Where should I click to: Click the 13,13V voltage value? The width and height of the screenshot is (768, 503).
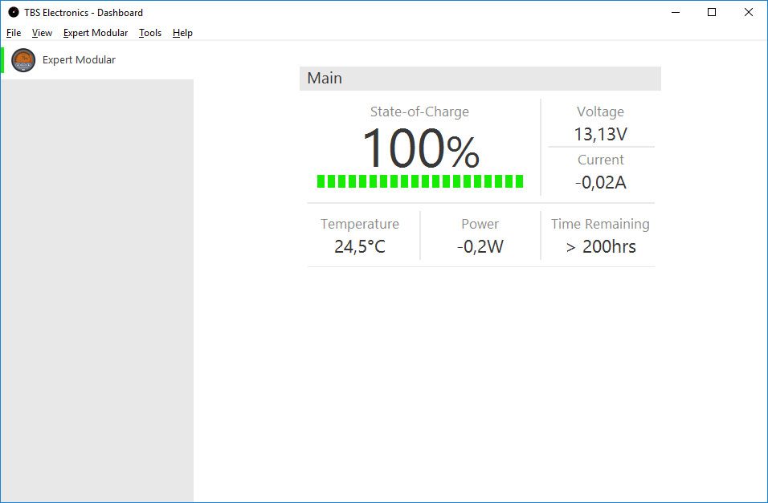600,134
